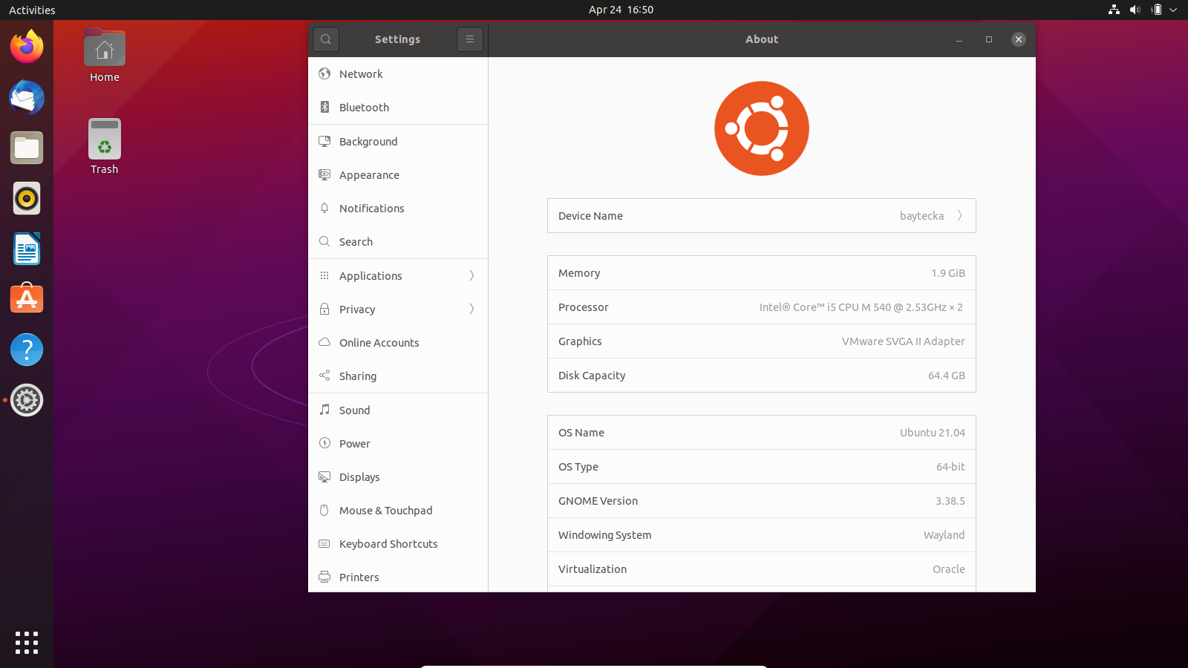This screenshot has width=1188, height=668.
Task: Click Activities in the top bar
Action: (x=32, y=10)
